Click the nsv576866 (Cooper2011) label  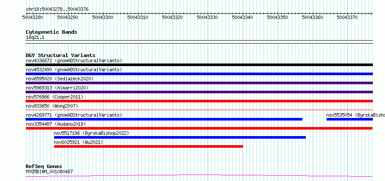click(55, 97)
